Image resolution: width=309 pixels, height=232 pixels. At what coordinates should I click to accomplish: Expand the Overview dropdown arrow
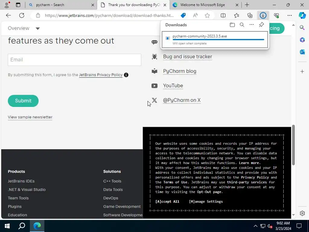tap(38, 28)
